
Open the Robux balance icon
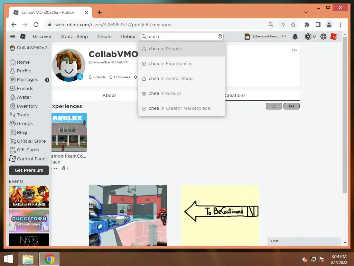308,36
